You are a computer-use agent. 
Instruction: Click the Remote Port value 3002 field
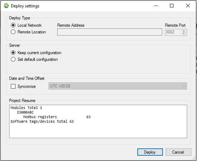click(173, 32)
